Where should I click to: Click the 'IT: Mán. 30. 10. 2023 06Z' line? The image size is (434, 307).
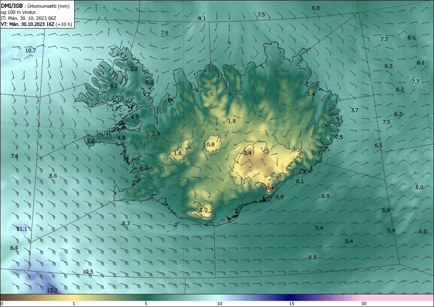click(29, 18)
